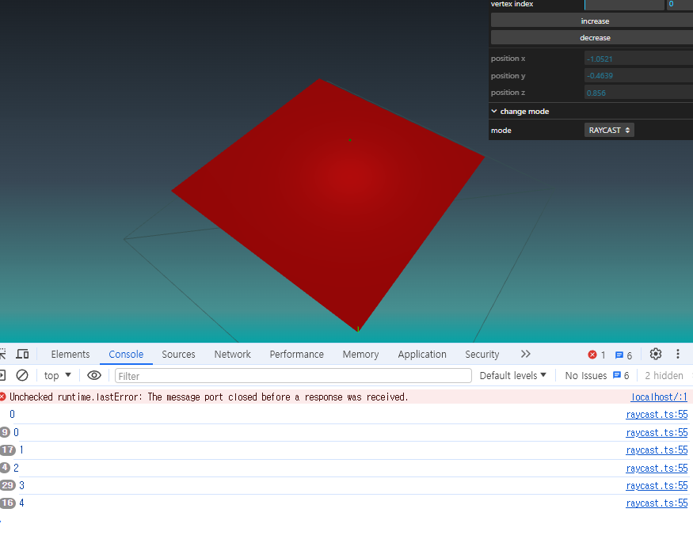Open raycast.ts:55 link on first 0 row
This screenshot has width=693, height=558.
coord(657,415)
